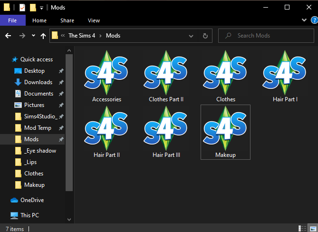Click the Downloads arrow icon in sidebar
The image size is (318, 232).
[18, 82]
